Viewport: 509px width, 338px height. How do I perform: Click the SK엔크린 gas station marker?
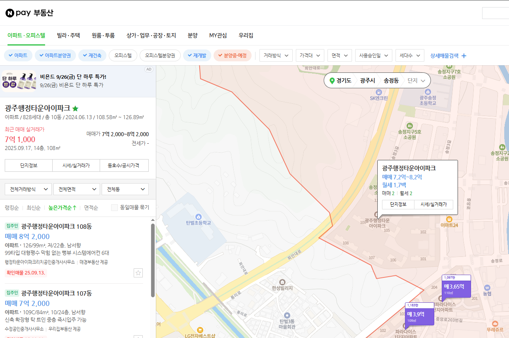click(x=379, y=92)
